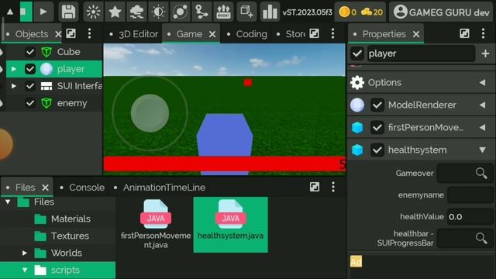The height and width of the screenshot is (279, 496).
Task: Open Properties panel three-dot menu
Action: click(x=483, y=33)
